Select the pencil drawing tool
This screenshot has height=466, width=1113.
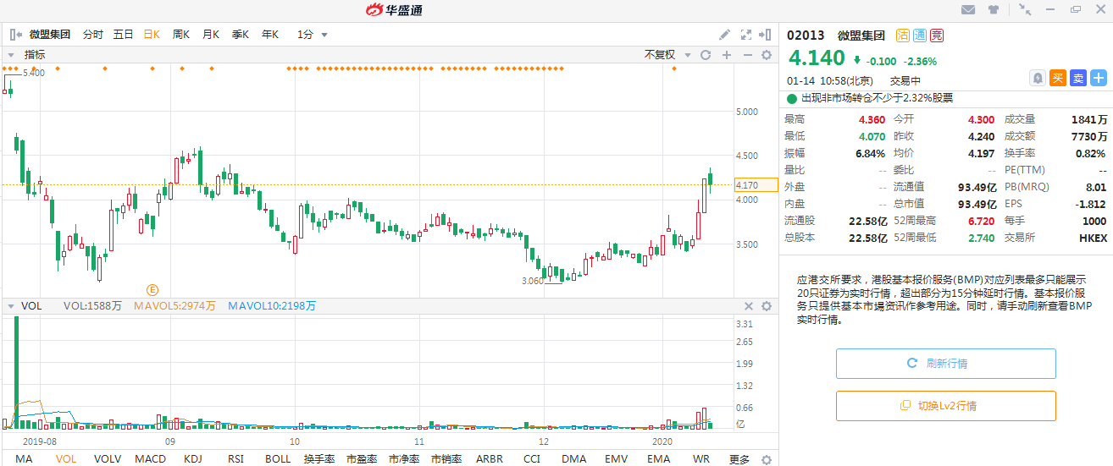click(x=725, y=35)
